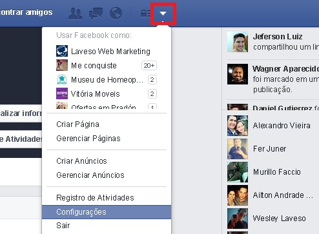The image size is (319, 234).
Task: Click the Atividades button on profile
Action: coord(21,139)
